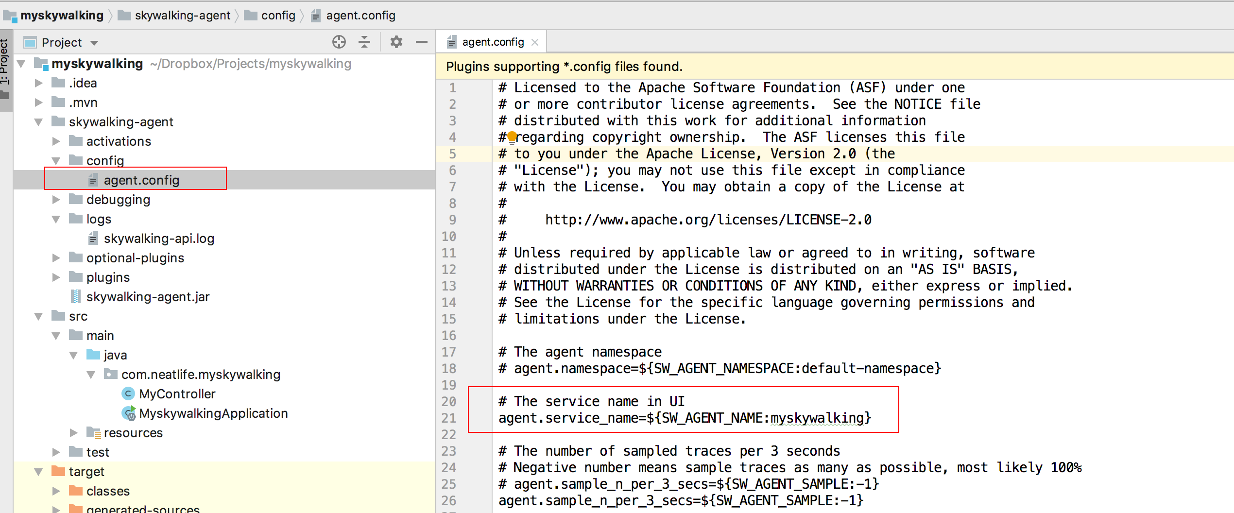Click the uncommented agent.sample_n_per_3_secs line
1234x513 pixels.
681,501
